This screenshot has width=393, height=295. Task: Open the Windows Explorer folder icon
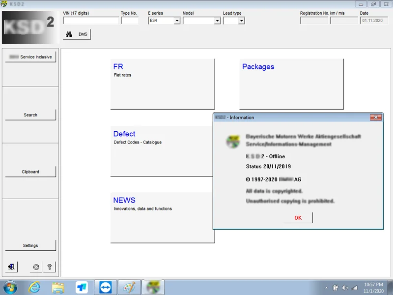[x=58, y=287]
